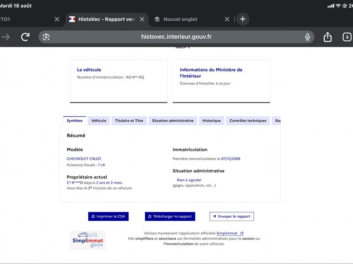
Task: Click the registration number AG-9**-RQ
Action: tap(135, 77)
